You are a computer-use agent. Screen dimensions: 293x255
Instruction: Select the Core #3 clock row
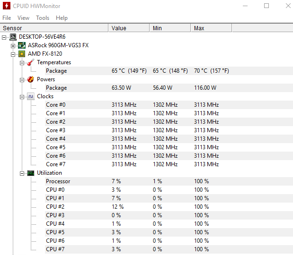(x=169, y=130)
